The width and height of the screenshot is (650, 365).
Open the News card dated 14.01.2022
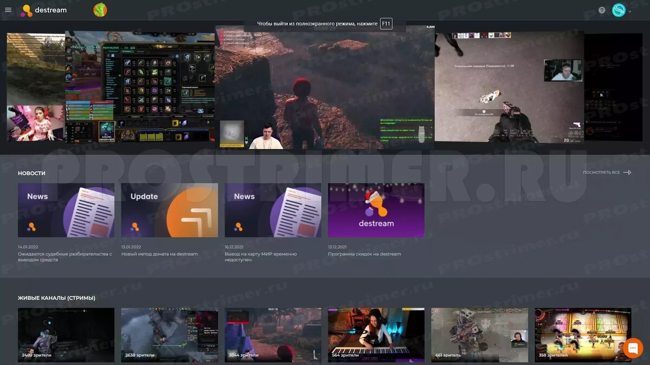(66, 210)
